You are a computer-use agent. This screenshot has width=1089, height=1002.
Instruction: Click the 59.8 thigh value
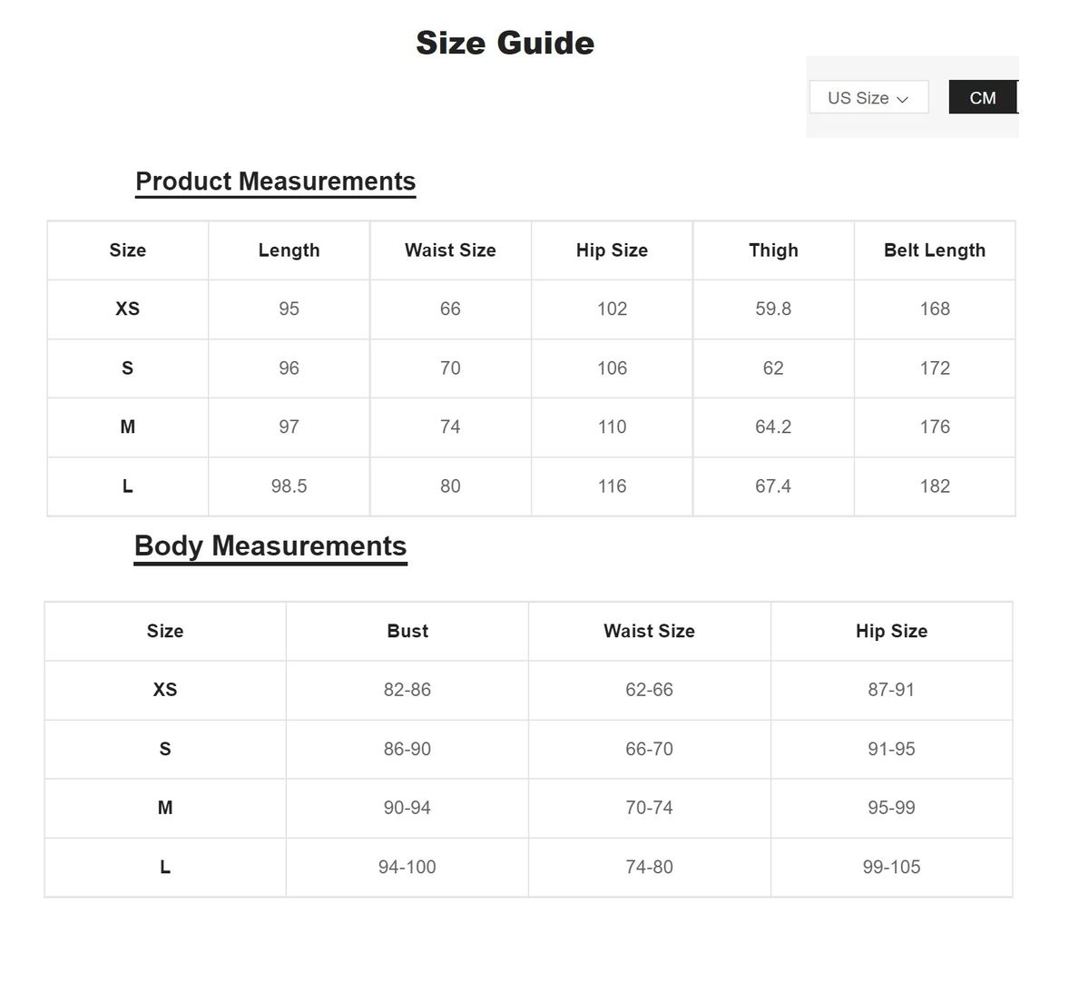tap(773, 309)
